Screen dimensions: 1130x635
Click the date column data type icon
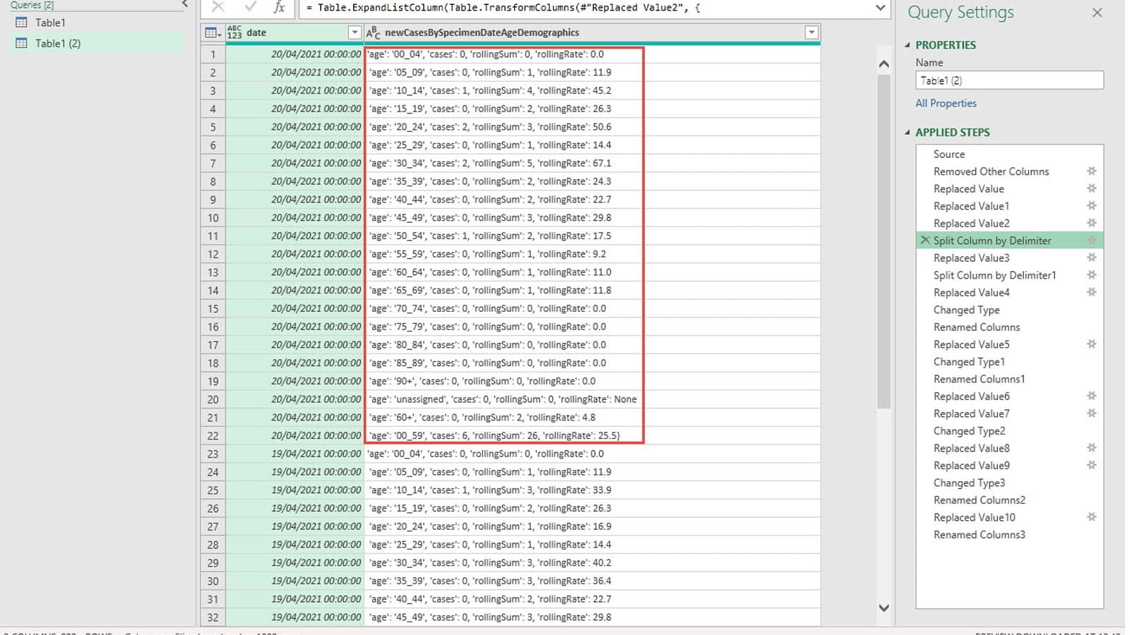pos(234,33)
